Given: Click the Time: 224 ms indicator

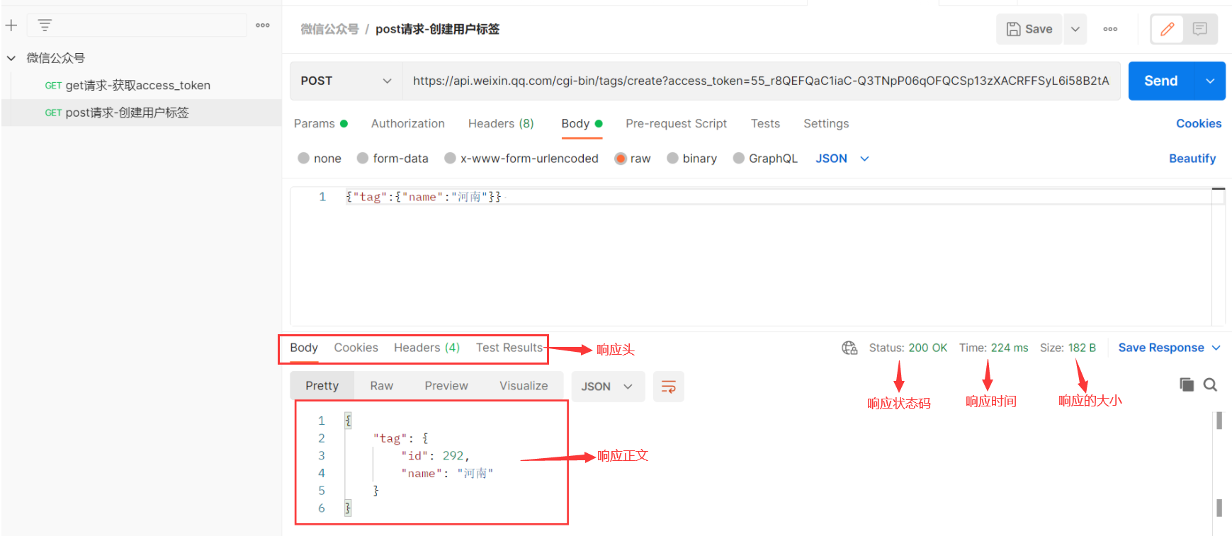Looking at the screenshot, I should [994, 348].
